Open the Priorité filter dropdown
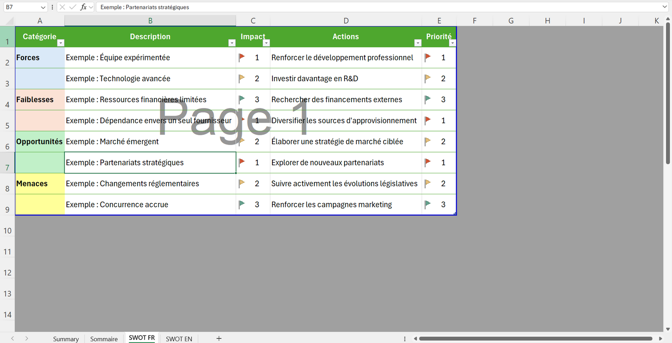 coord(452,43)
